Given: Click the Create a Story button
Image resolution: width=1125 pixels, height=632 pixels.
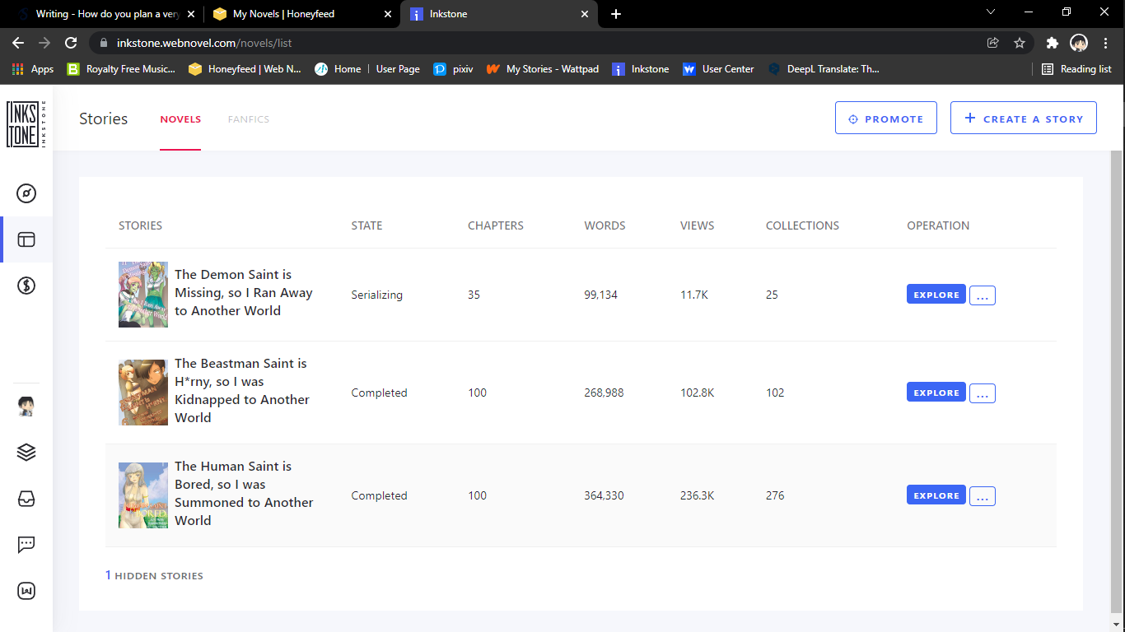Looking at the screenshot, I should coord(1023,118).
